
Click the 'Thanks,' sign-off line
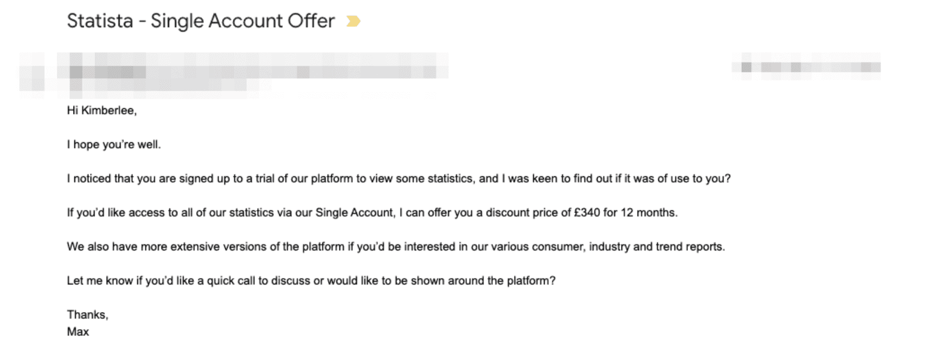pyautogui.click(x=87, y=314)
